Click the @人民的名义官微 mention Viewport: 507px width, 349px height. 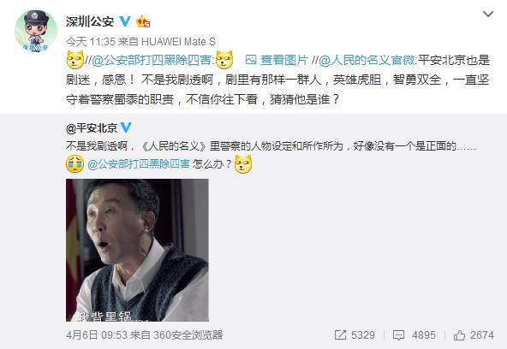click(x=367, y=61)
